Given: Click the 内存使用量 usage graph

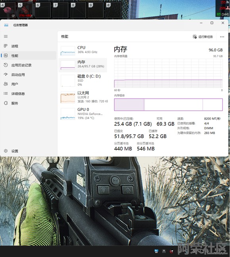Looking at the screenshot, I should pyautogui.click(x=169, y=73).
